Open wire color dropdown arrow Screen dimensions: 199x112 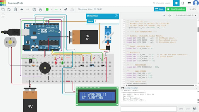51,9
